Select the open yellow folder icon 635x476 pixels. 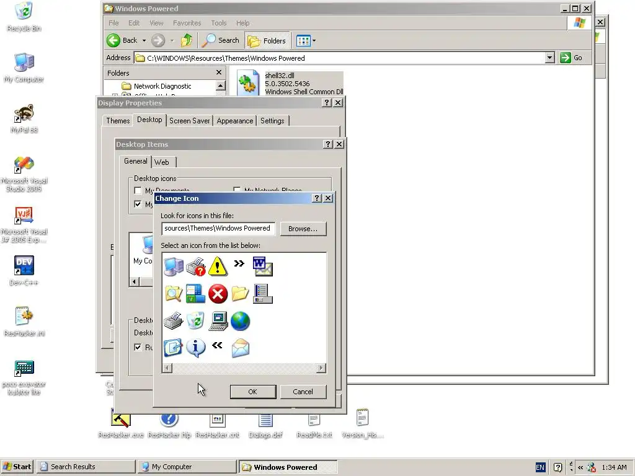pos(240,294)
